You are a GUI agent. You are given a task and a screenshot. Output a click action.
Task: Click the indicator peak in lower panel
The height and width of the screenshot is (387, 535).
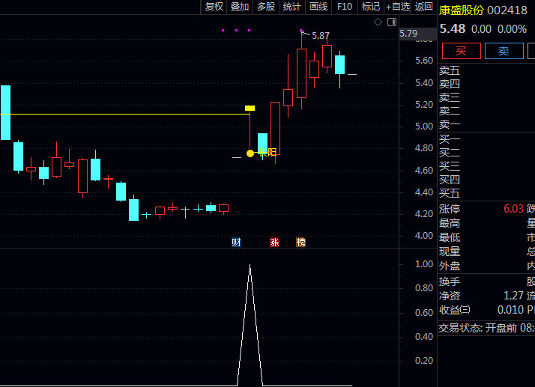click(x=250, y=265)
